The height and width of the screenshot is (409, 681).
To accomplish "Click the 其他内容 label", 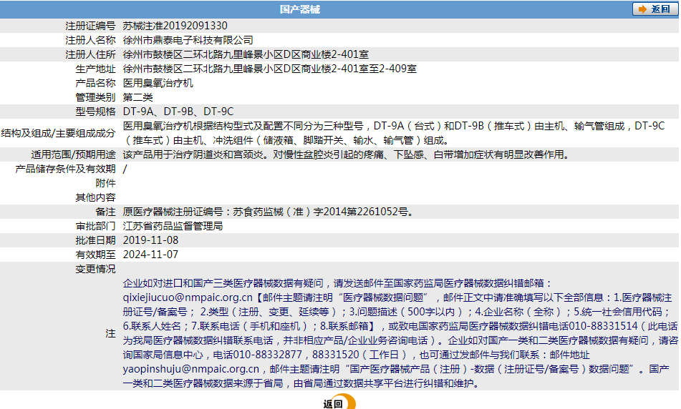I will pos(95,197).
